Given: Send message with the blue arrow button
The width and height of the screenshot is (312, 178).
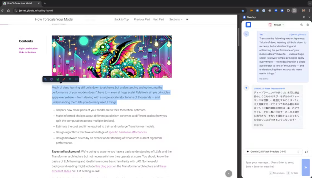Looking at the screenshot, I should tap(305, 167).
